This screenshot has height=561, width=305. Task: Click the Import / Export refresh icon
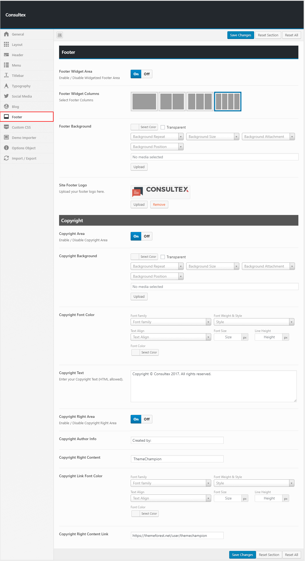coord(6,158)
